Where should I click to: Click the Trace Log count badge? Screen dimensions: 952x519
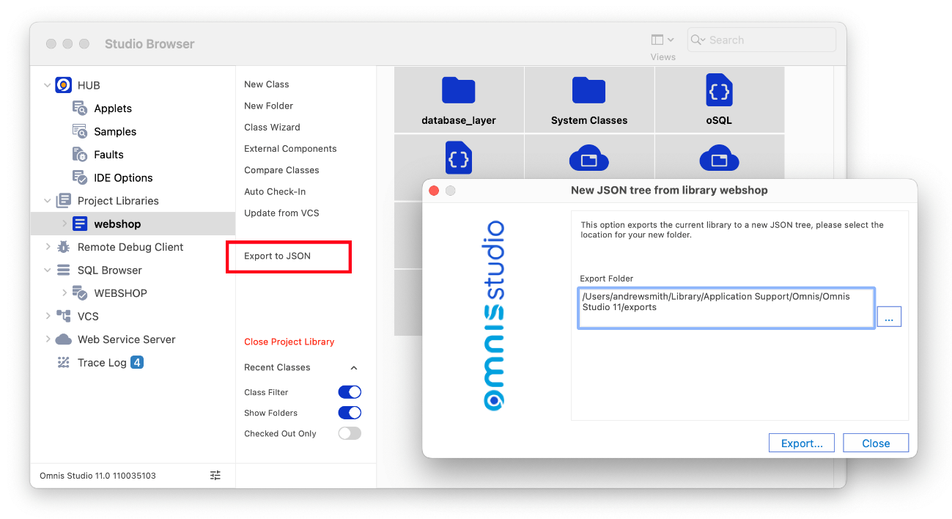coord(137,362)
